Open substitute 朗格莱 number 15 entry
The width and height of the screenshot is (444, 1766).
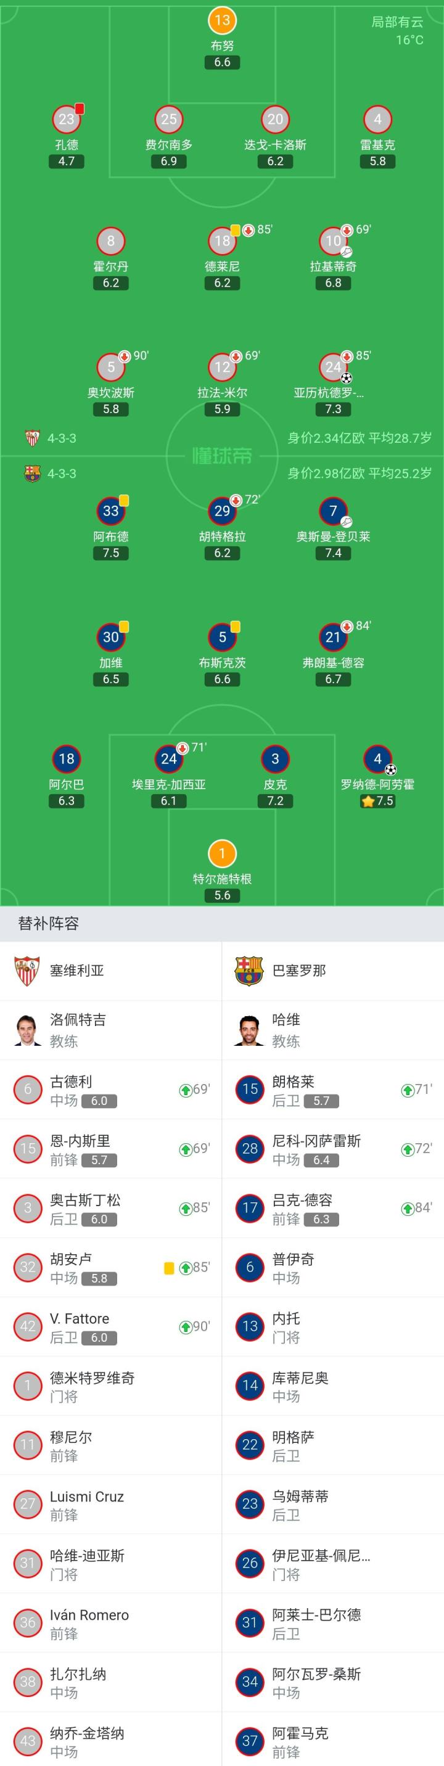(x=333, y=1090)
